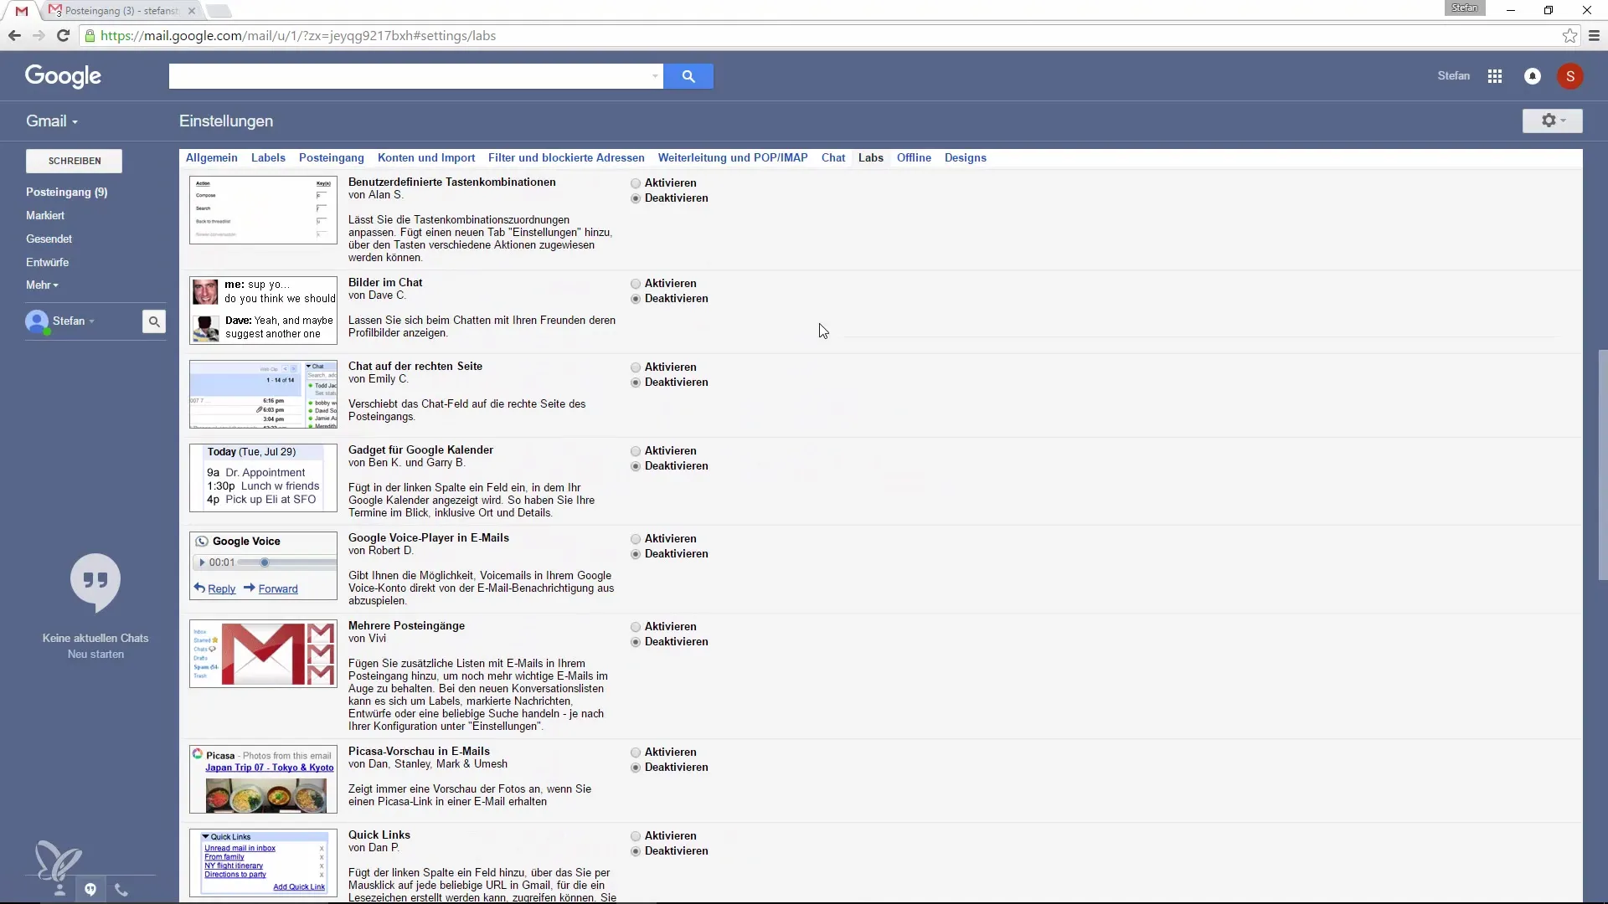The width and height of the screenshot is (1608, 904).
Task: Activate Bilder im Chat
Action: click(x=636, y=284)
